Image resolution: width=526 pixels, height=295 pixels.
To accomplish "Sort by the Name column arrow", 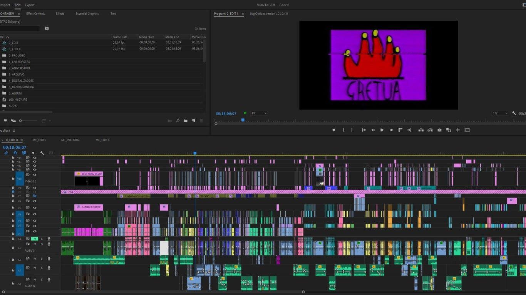I will tap(7, 37).
